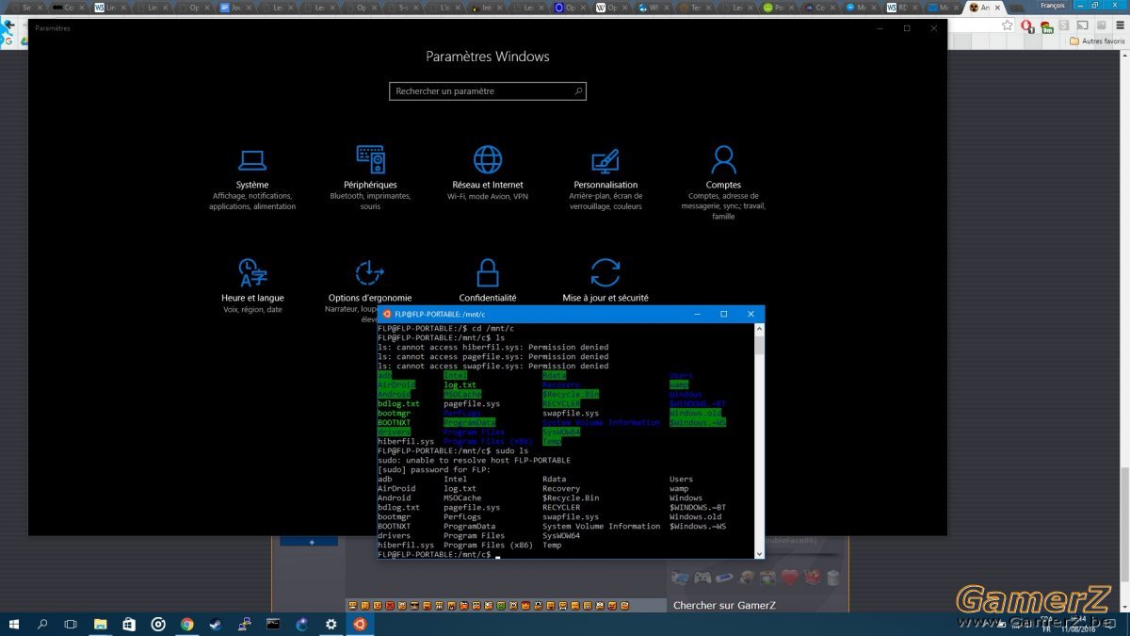Screen dimensions: 1130x636
Task: Open the Action Center notification icon
Action: (x=1108, y=624)
